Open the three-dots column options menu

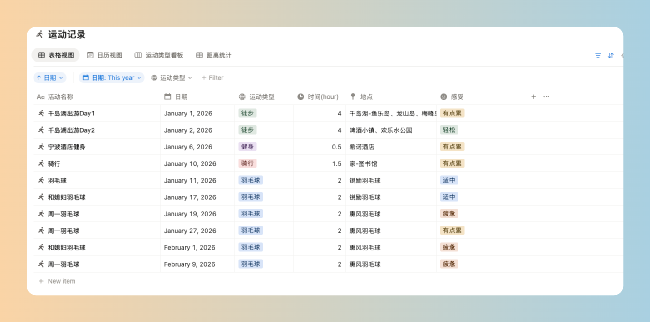(x=546, y=96)
